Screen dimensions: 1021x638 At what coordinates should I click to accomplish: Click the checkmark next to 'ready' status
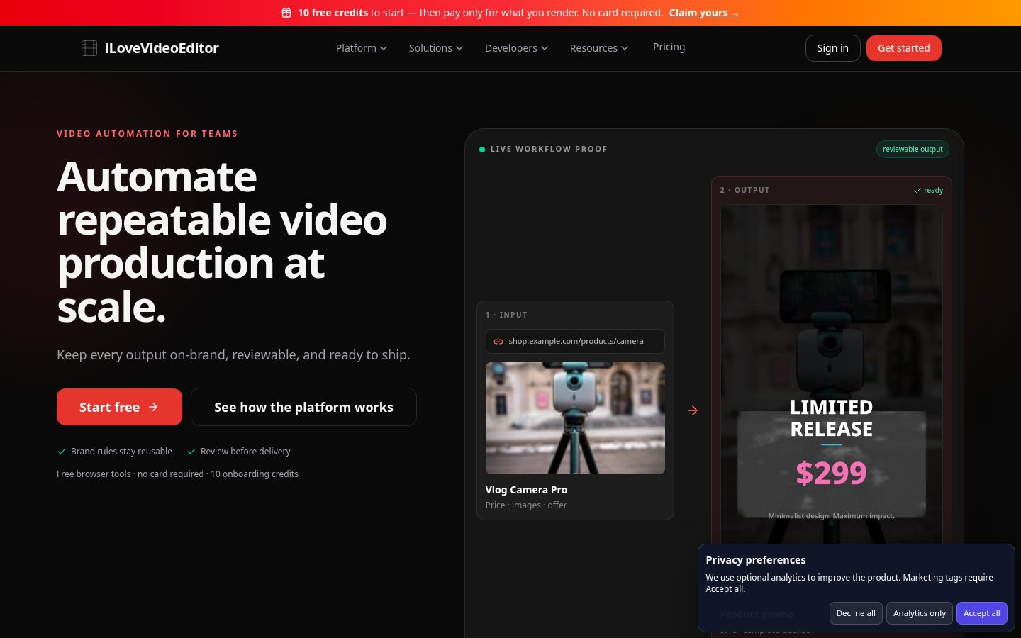(917, 191)
